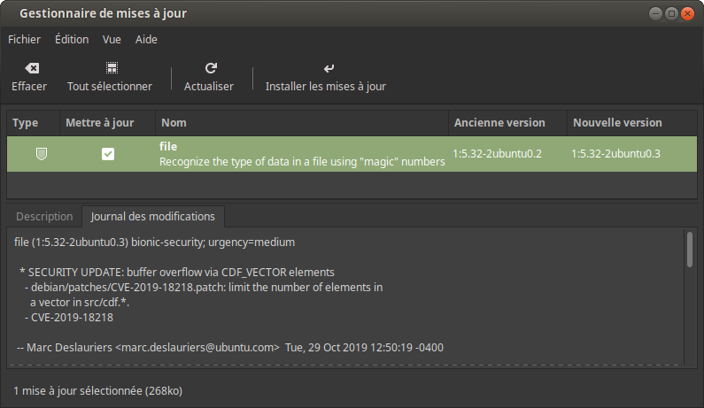The width and height of the screenshot is (704, 408).
Task: Refresh using the Actualiser icon
Action: (x=211, y=68)
